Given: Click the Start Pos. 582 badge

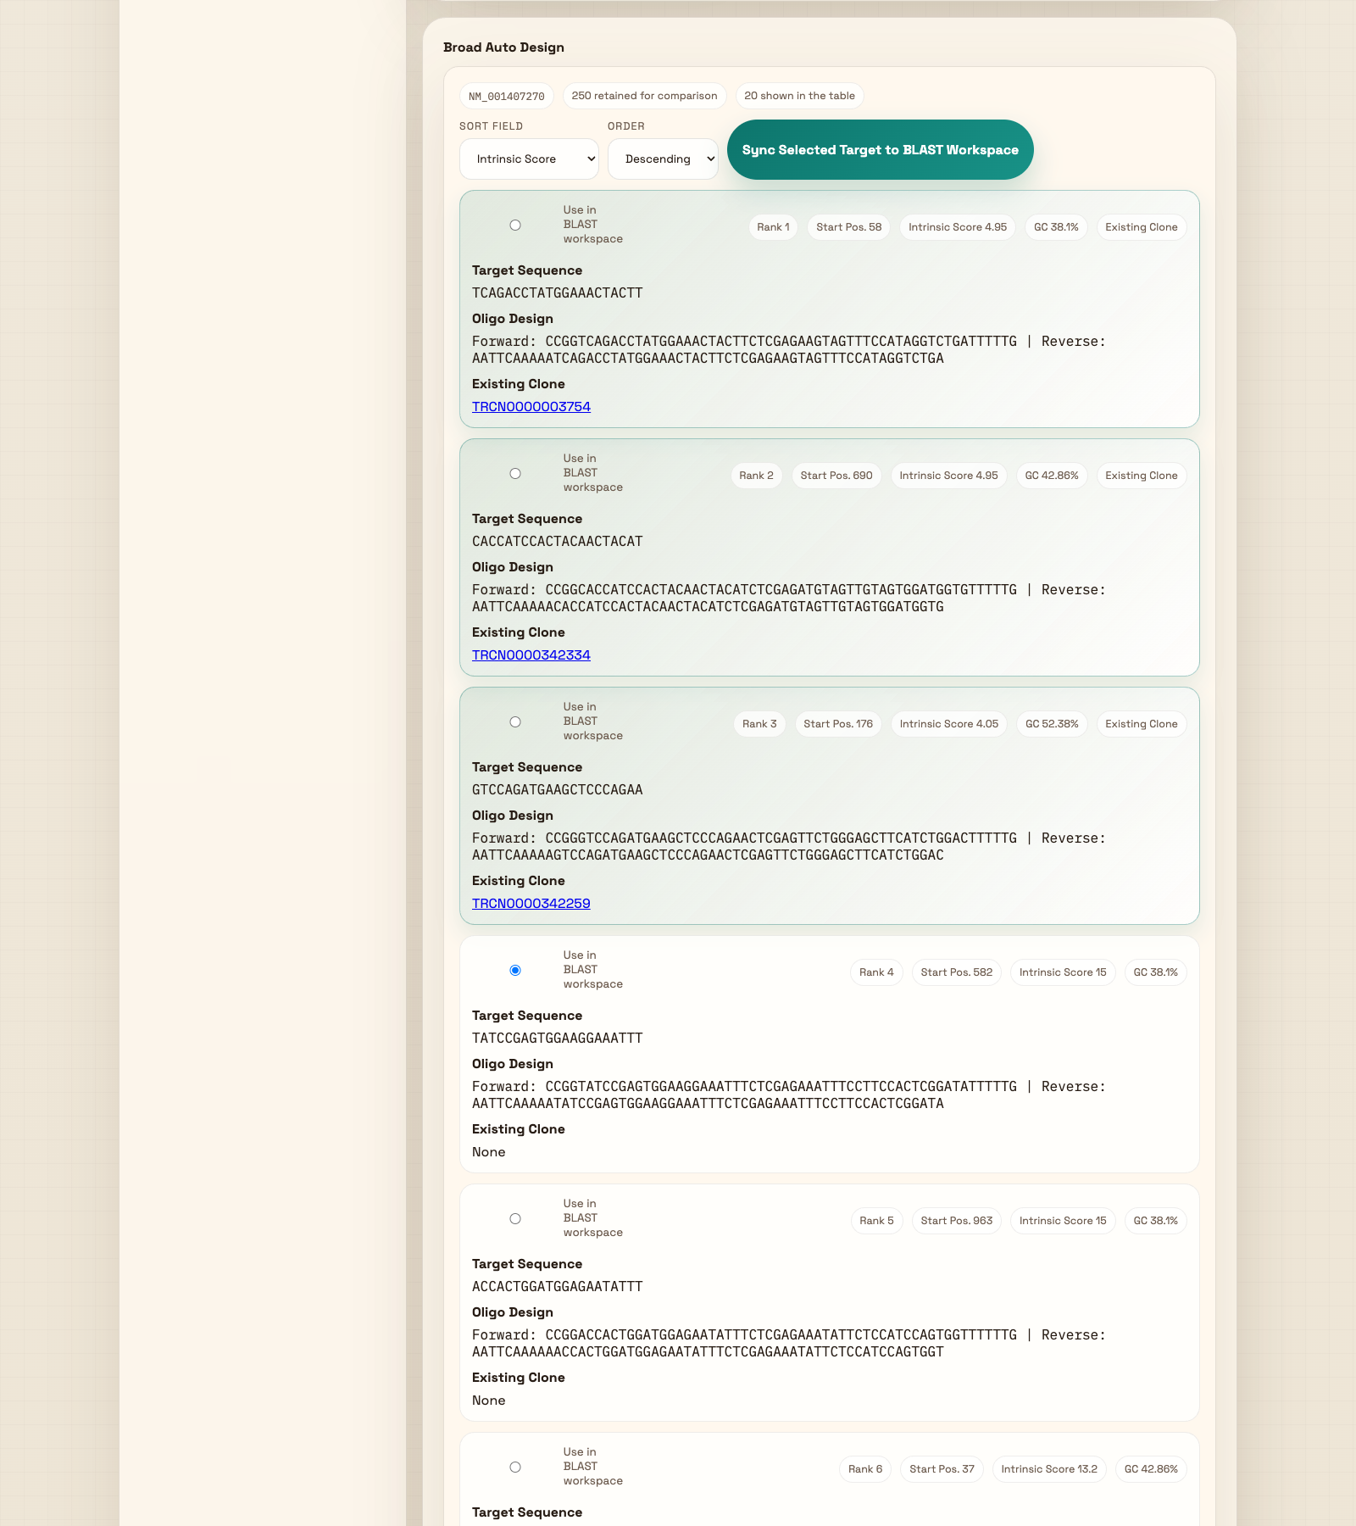Looking at the screenshot, I should click(x=956, y=972).
